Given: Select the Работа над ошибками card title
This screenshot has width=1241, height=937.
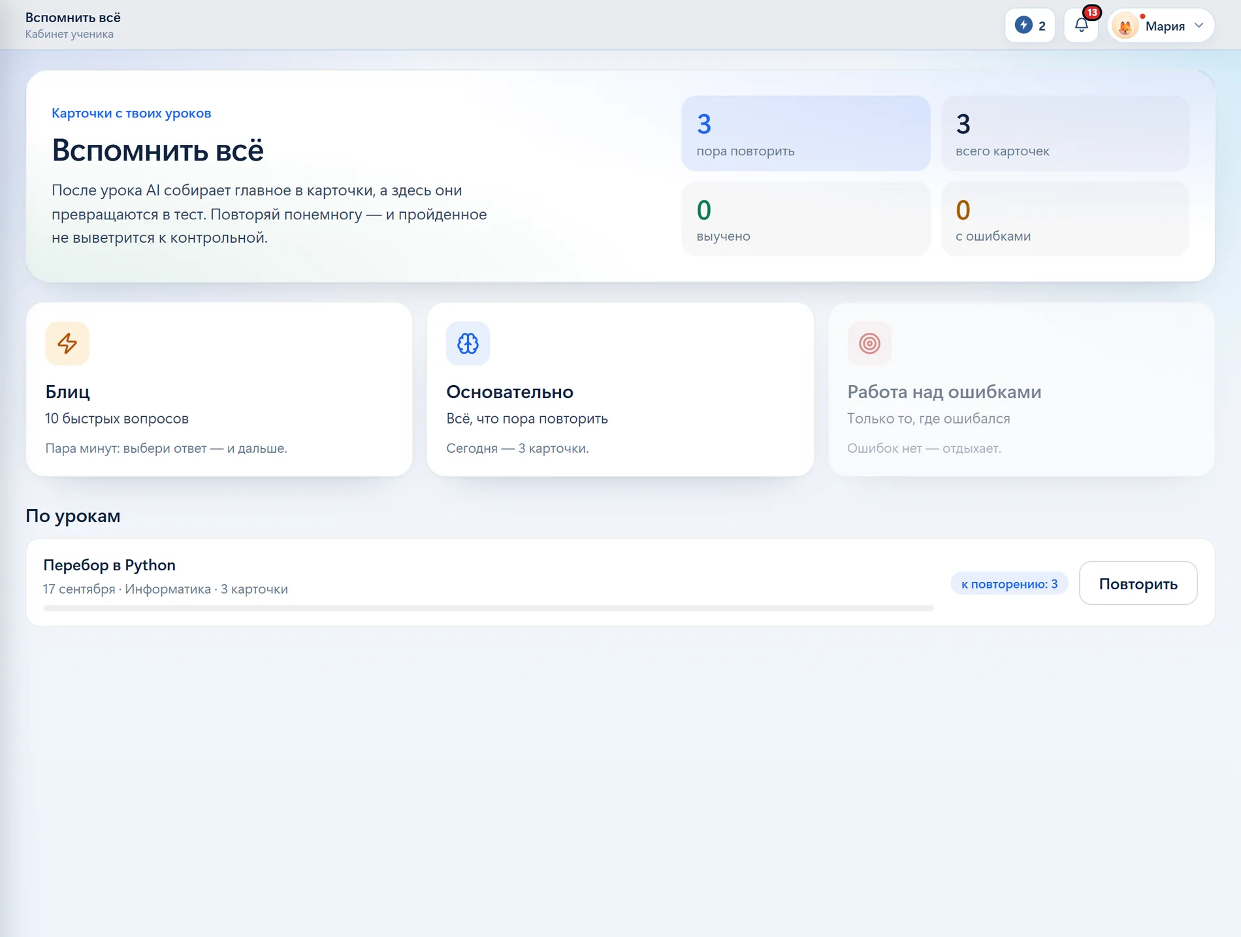Looking at the screenshot, I should [944, 392].
